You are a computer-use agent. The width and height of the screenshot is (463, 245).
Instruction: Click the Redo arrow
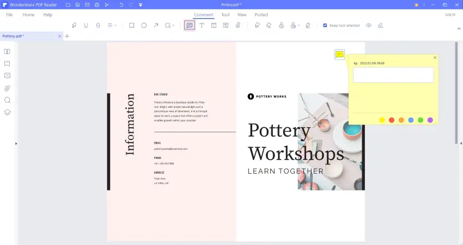[131, 5]
